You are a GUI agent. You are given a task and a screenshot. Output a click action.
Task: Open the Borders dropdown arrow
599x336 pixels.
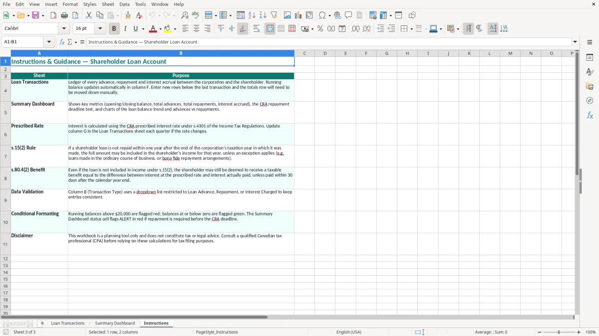coord(411,29)
